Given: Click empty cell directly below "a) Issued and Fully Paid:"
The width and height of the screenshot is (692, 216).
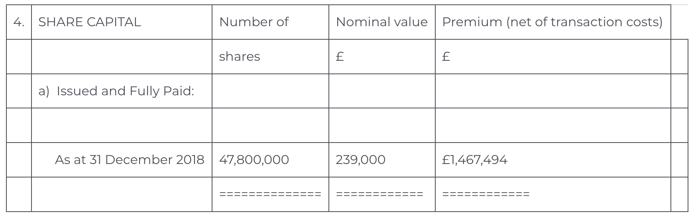Looking at the screenshot, I should (x=122, y=125).
